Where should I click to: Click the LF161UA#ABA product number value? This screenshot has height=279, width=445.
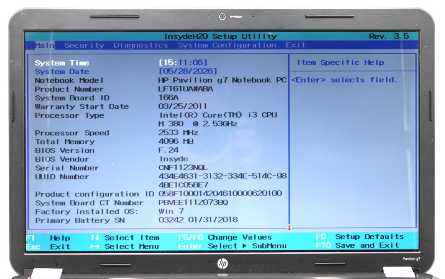tap(186, 89)
